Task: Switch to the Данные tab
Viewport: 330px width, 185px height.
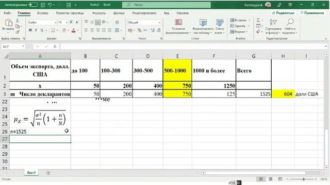Action: tap(119, 13)
